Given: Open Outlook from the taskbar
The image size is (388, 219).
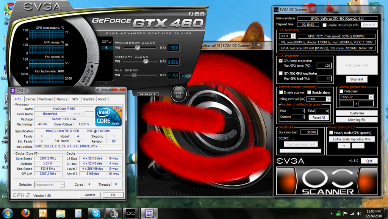Looking at the screenshot, I should pos(43,213).
